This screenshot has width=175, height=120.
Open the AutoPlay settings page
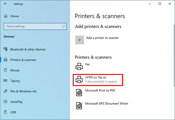(x=17, y=102)
